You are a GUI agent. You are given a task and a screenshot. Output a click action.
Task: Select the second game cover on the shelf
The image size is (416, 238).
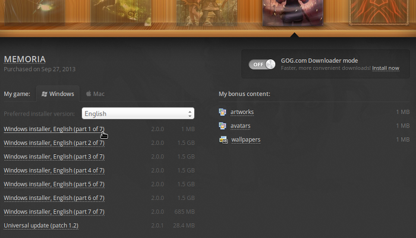pyautogui.click(x=121, y=12)
